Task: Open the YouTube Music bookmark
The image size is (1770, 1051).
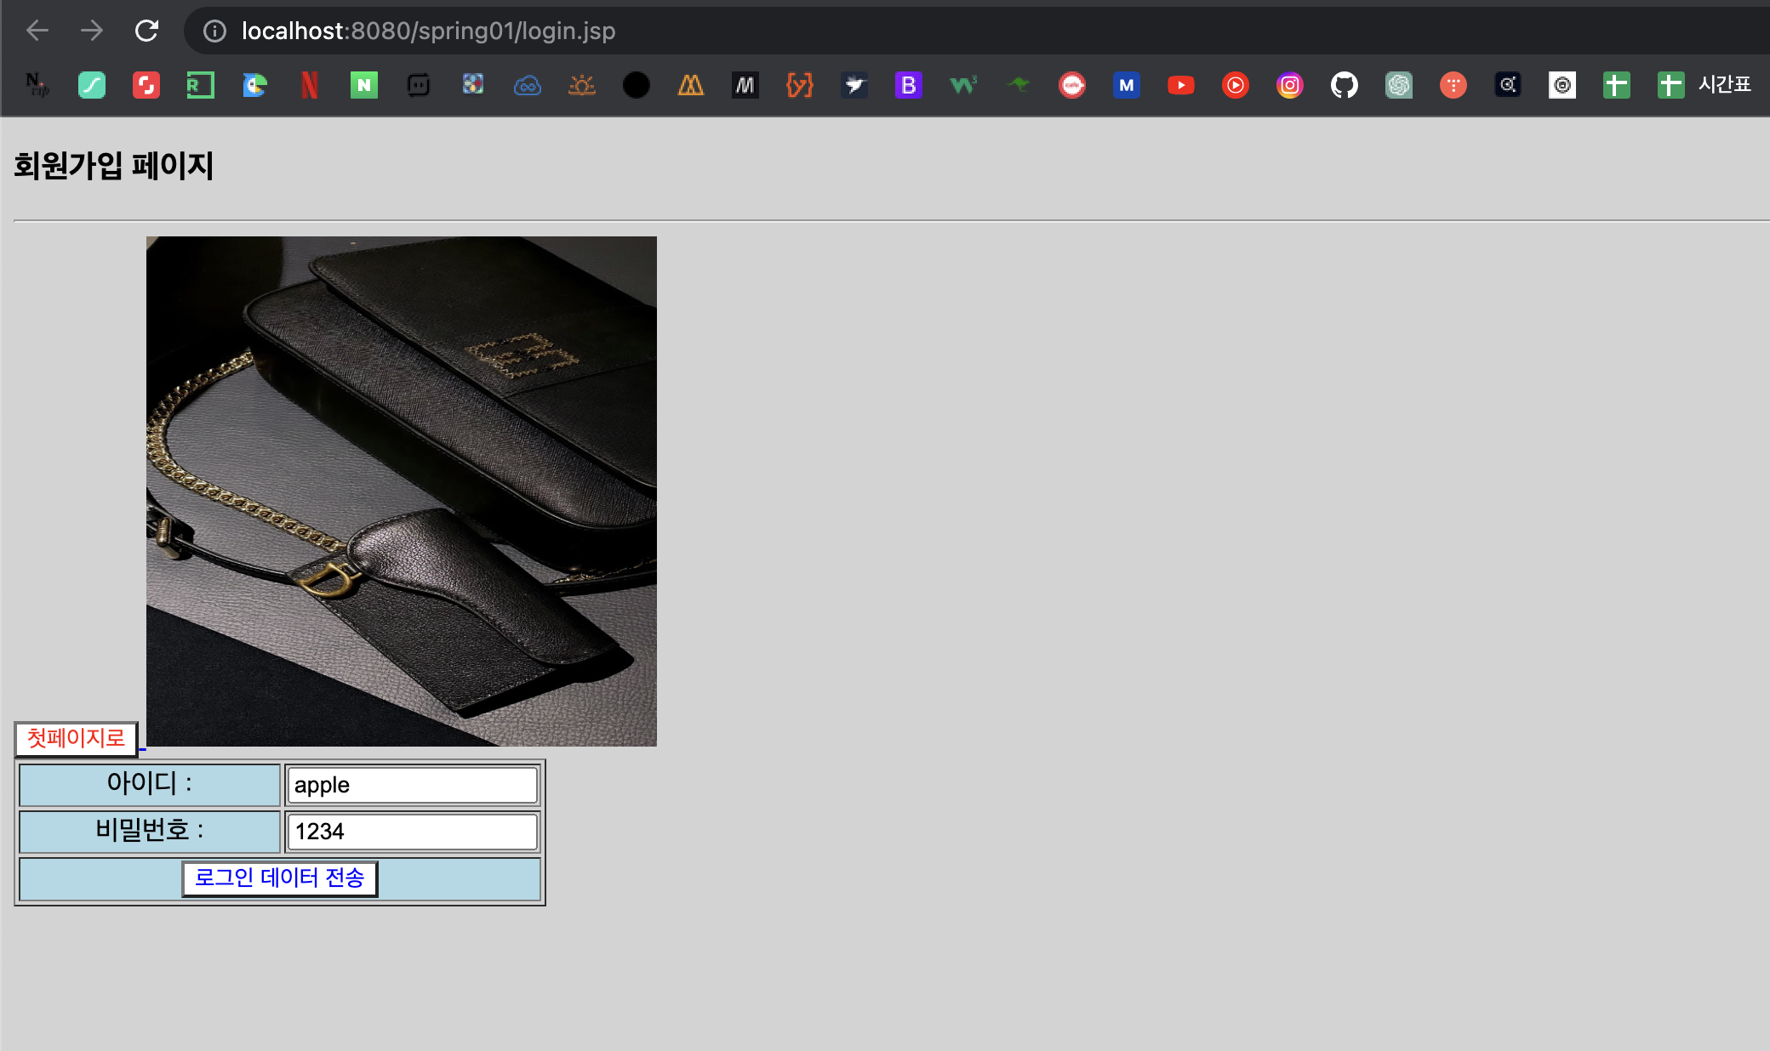Action: [x=1236, y=85]
